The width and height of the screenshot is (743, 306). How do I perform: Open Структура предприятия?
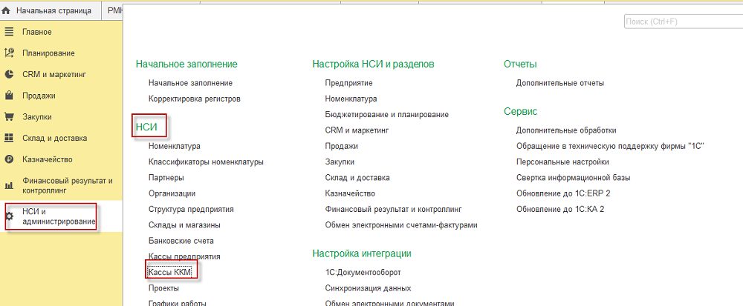(190, 209)
